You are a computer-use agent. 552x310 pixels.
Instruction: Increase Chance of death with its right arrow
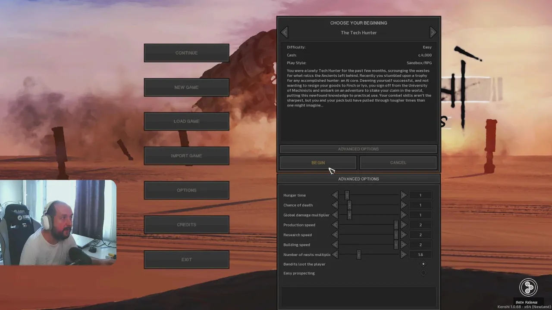403,205
